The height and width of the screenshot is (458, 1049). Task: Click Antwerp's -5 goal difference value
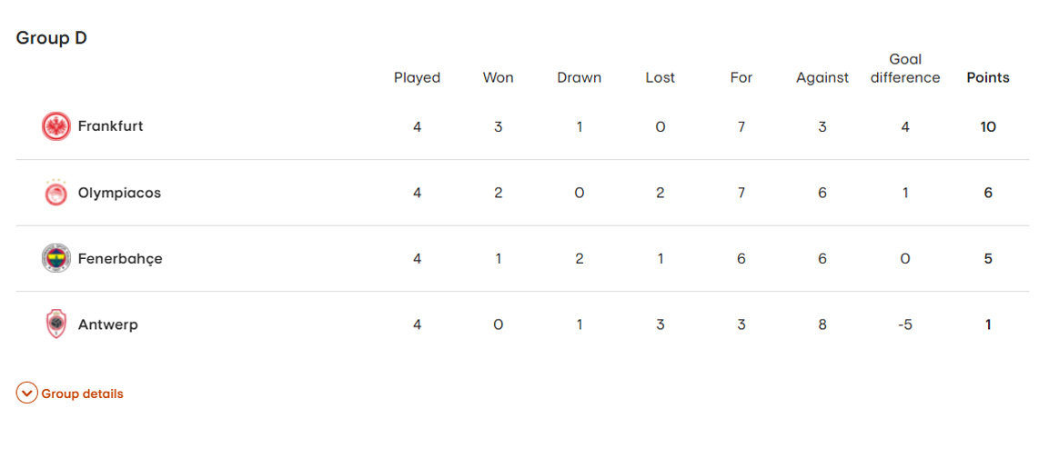(905, 324)
